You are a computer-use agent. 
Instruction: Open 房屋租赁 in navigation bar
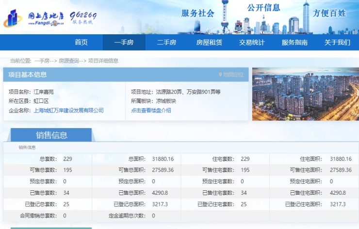(x=209, y=43)
